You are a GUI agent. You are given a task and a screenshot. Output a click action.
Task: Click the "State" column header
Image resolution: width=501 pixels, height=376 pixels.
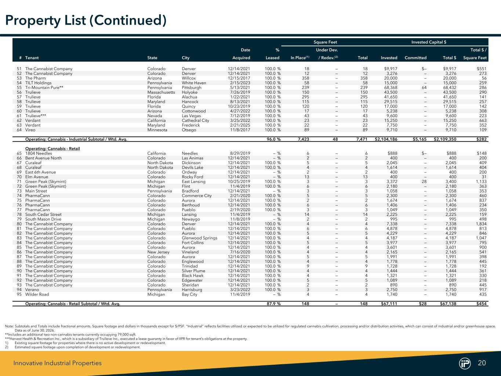152,58
